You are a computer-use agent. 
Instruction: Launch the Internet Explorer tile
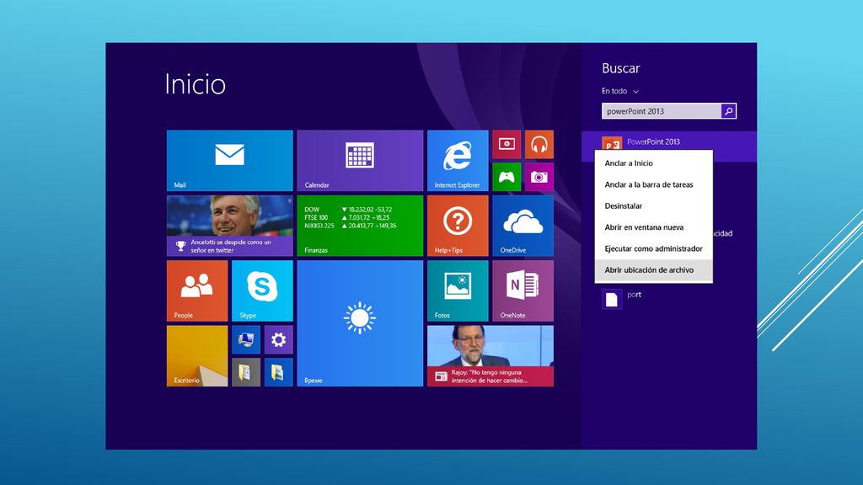coord(458,161)
